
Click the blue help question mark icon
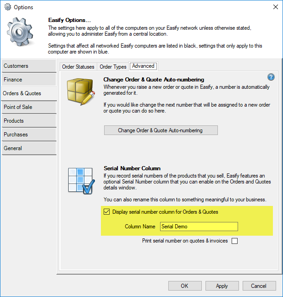click(271, 77)
